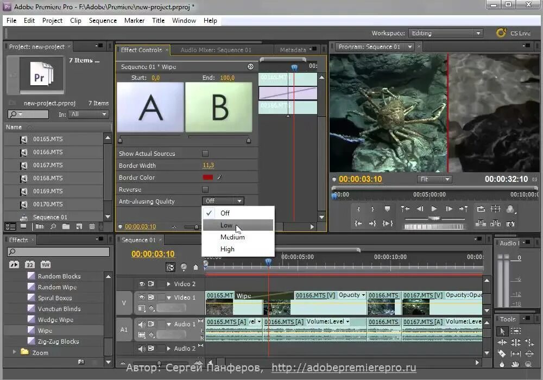Click the Play button in Program monitor
This screenshot has width=543, height=380.
[x=434, y=208]
